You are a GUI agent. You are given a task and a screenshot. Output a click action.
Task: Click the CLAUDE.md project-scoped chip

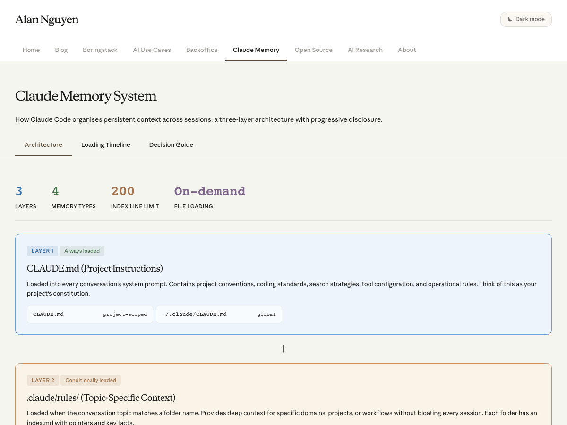(90, 314)
